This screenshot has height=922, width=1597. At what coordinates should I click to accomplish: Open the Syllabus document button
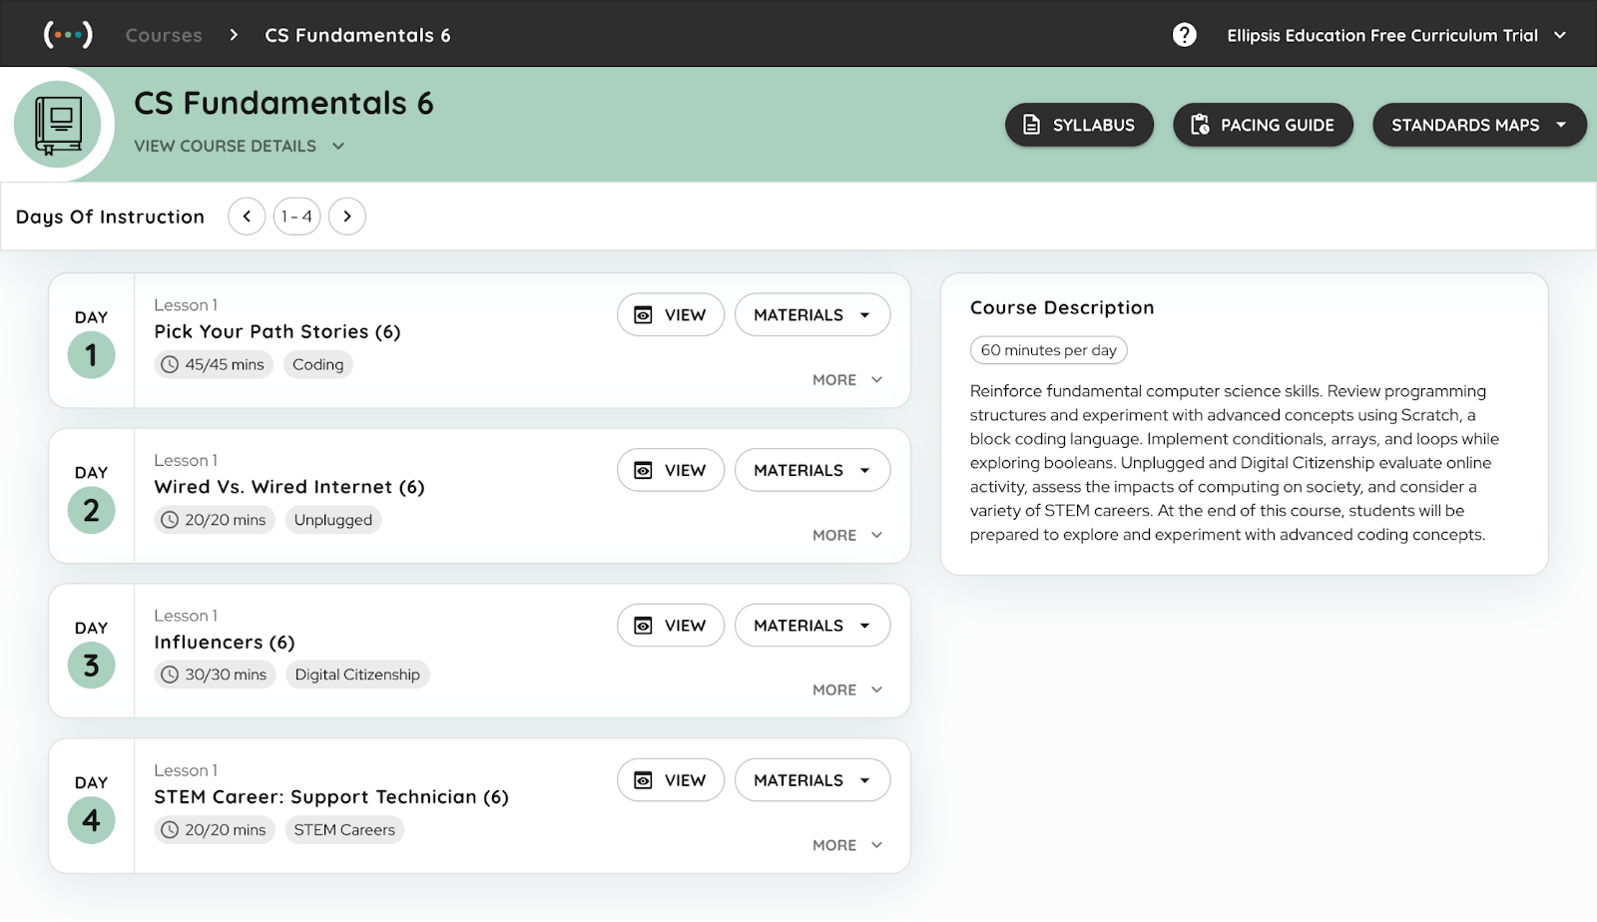pos(1079,125)
